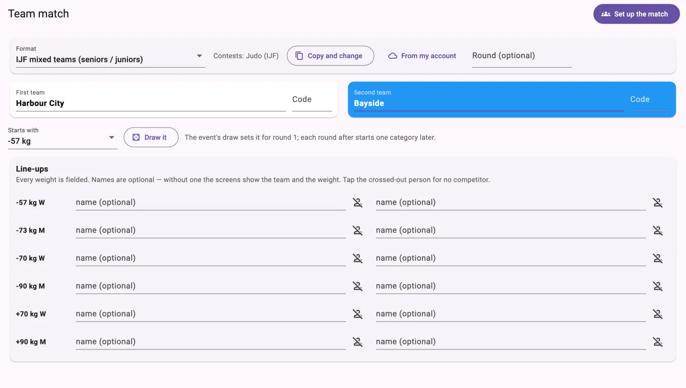Mark no competitor for Harbour City -57 kg W
Image resolution: width=686 pixels, height=388 pixels.
[x=358, y=203]
